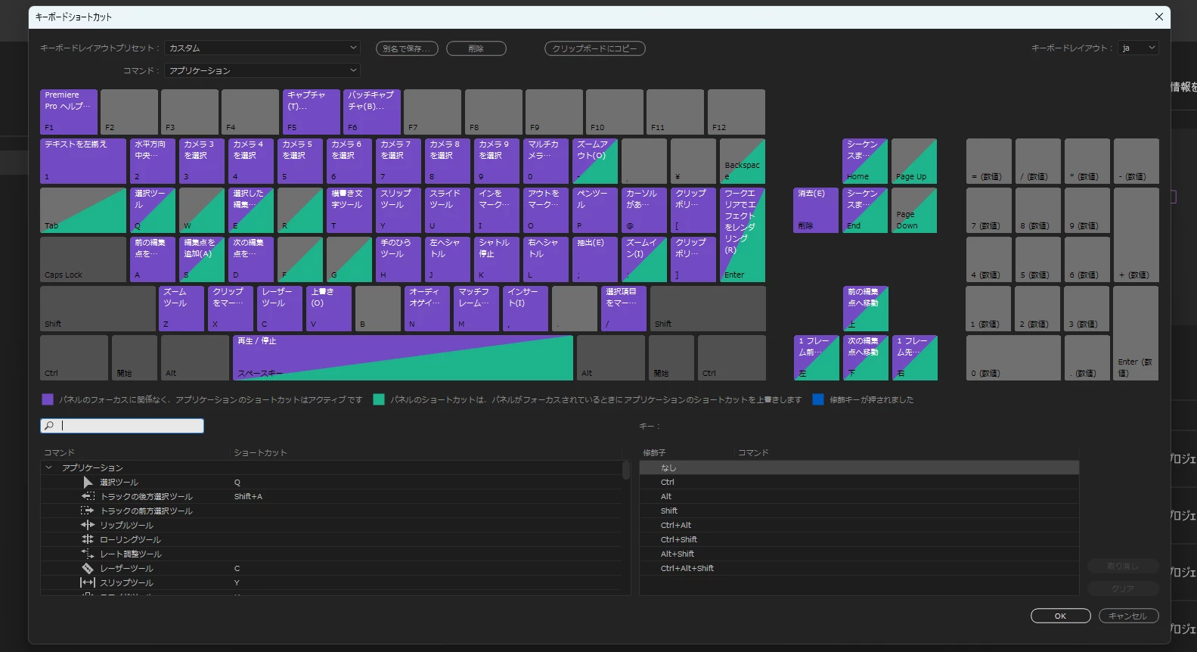The height and width of the screenshot is (652, 1197).
Task: Click the 0 key labeled マルチカメラ
Action: [x=546, y=161]
